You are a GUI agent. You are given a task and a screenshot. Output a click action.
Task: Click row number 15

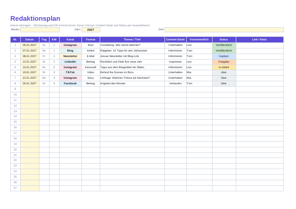click(15, 122)
